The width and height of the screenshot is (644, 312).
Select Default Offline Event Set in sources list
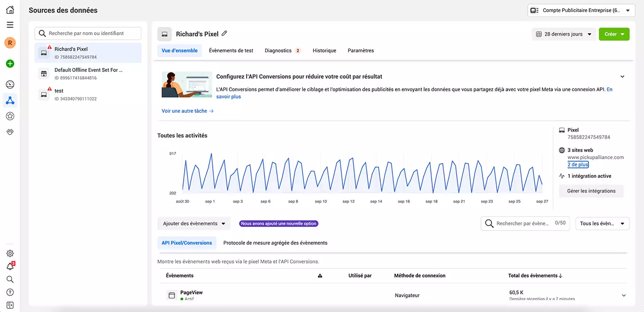point(88,74)
